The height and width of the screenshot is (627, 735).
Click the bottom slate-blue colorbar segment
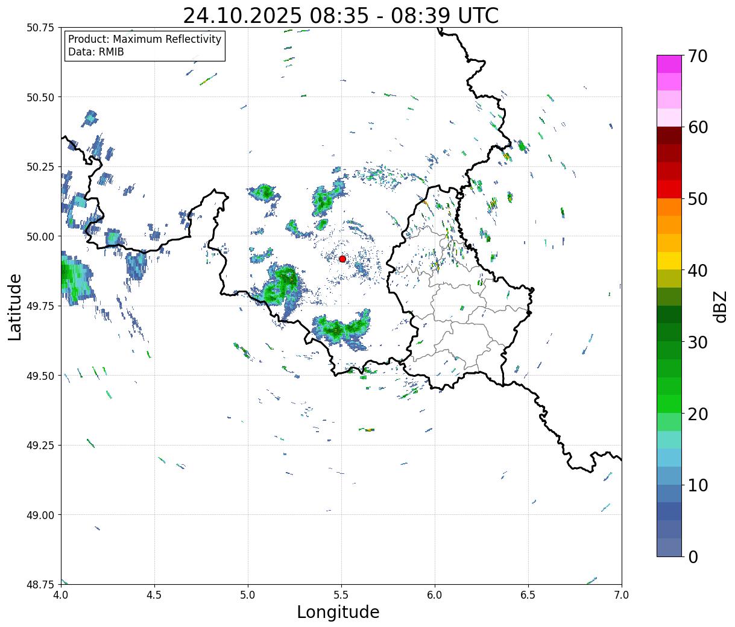coord(669,547)
